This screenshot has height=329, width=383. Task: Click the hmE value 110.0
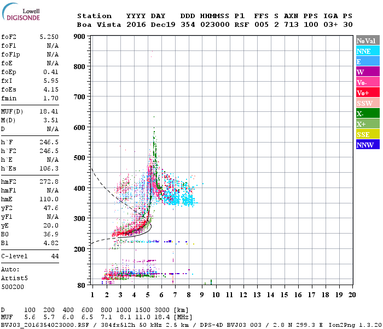(49, 200)
